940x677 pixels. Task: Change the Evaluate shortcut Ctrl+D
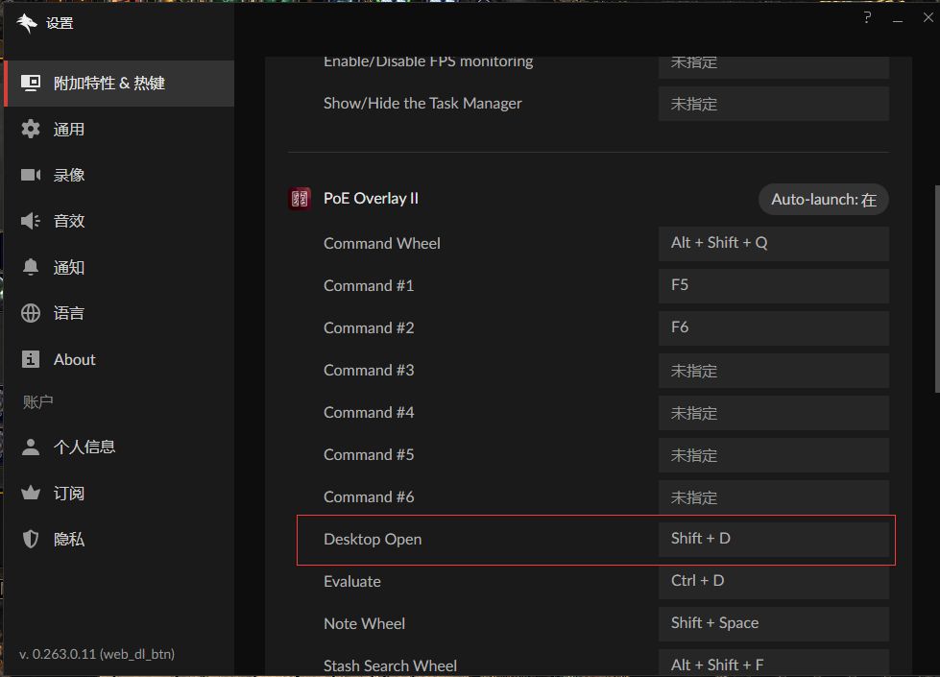point(773,580)
